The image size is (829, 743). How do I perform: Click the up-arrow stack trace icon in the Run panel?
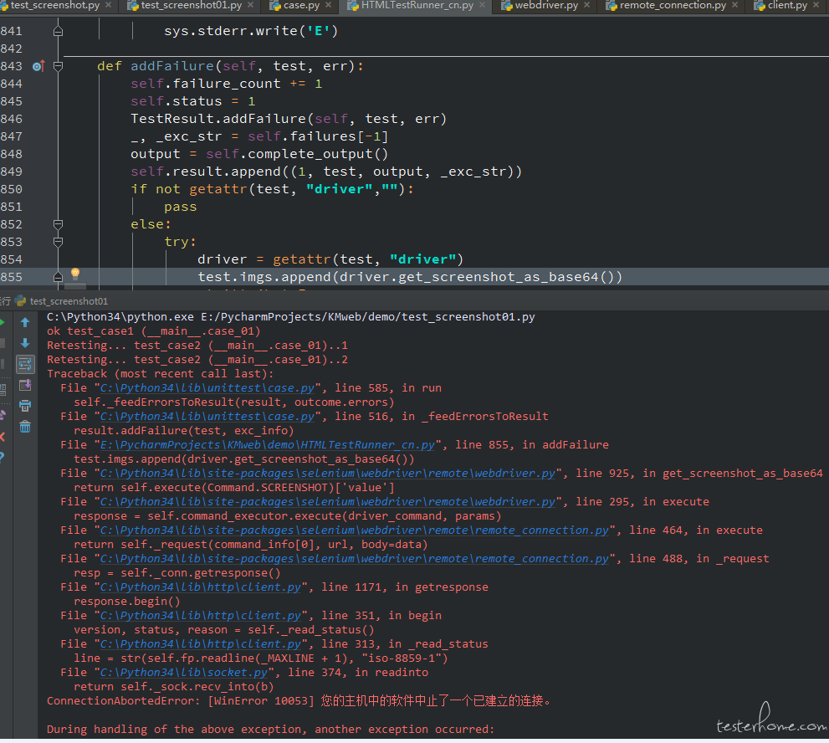(x=25, y=322)
